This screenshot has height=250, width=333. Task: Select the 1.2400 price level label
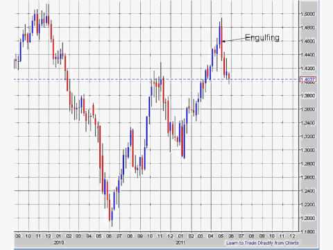[308, 191]
